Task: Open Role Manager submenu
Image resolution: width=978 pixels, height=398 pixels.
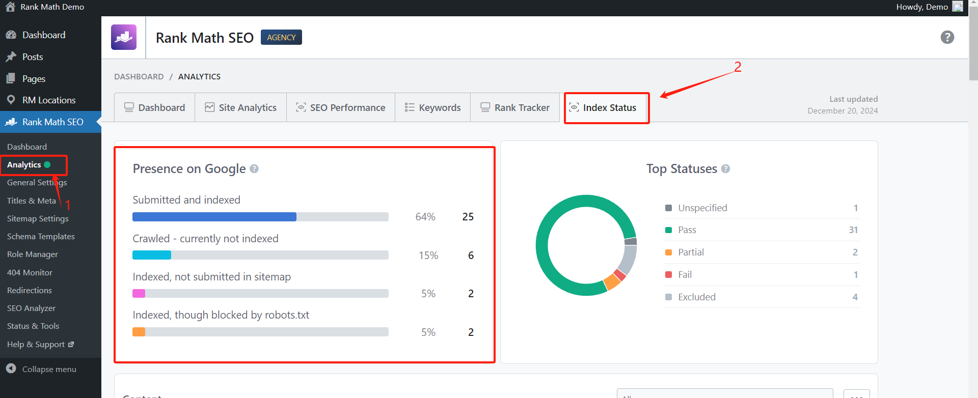Action: click(33, 254)
